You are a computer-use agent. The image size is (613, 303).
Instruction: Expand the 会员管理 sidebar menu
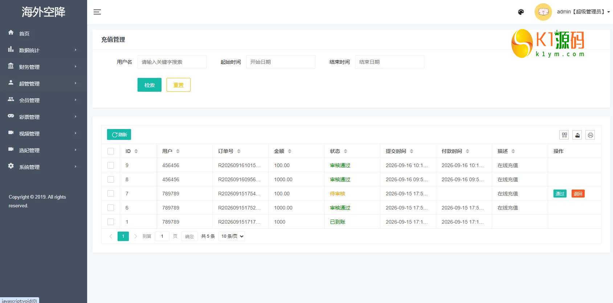click(x=44, y=100)
